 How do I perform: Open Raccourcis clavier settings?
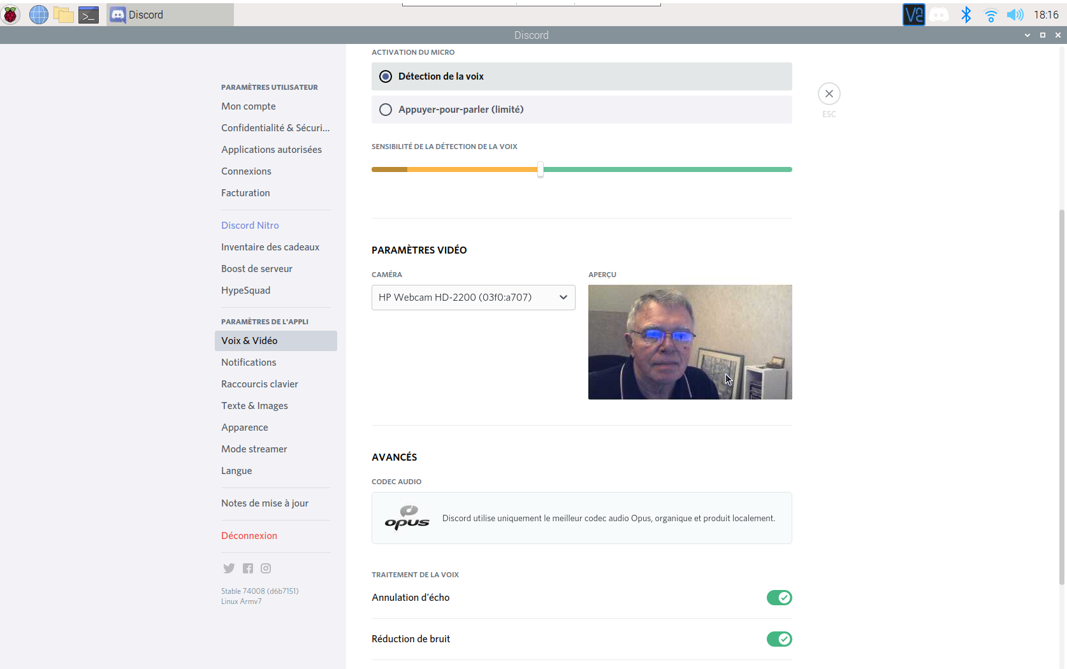click(x=275, y=384)
